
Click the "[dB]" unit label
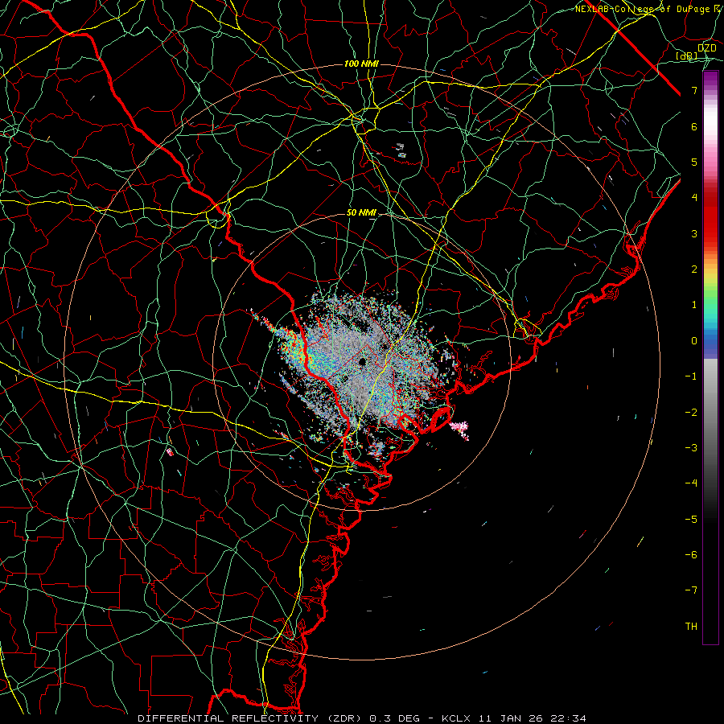[687, 56]
